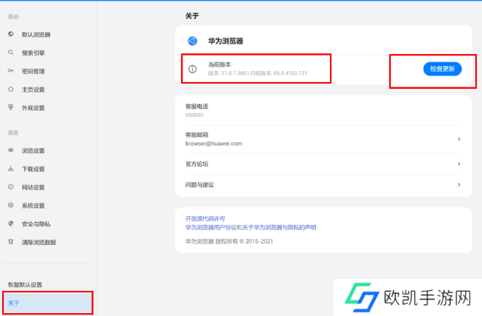This screenshot has height=316, width=482.
Task: Click 恢复默认设置 in the sidebar
Action: pyautogui.click(x=25, y=285)
